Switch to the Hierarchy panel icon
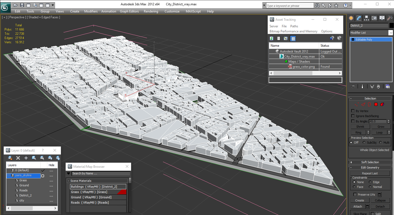Image resolution: width=394 pixels, height=215 pixels. coord(367,18)
